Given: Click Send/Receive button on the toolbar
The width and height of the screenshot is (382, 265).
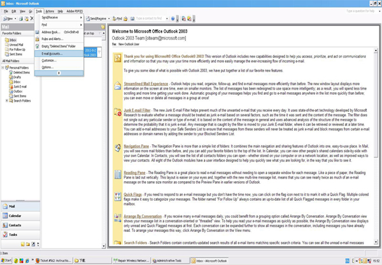Looking at the screenshot, I should (96, 18).
